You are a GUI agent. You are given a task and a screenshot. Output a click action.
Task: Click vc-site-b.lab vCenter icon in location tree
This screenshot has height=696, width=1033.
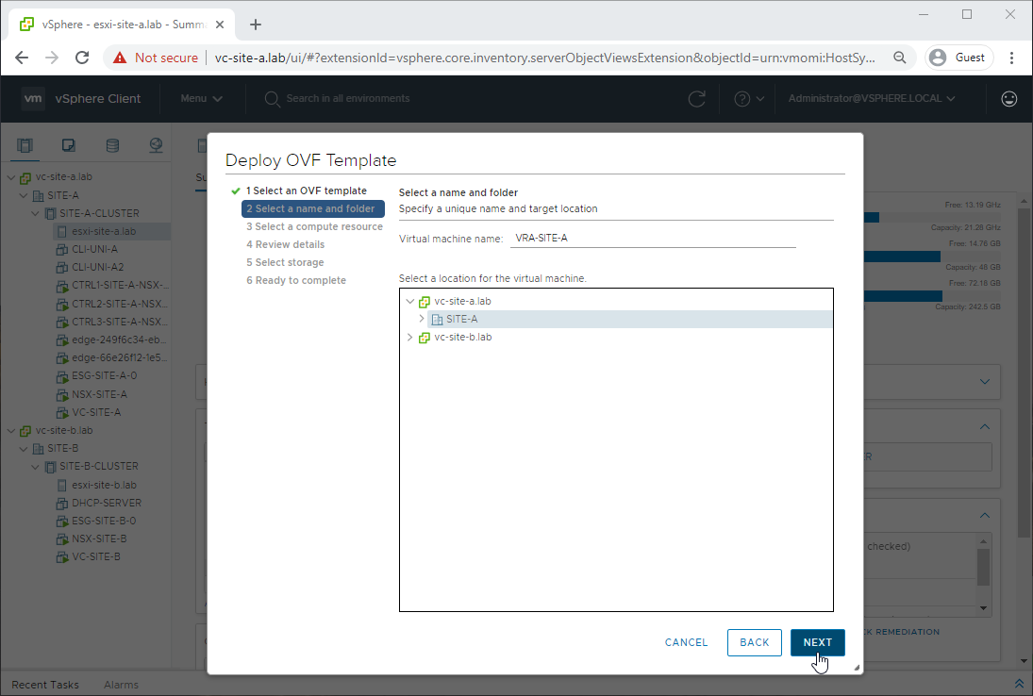point(425,338)
